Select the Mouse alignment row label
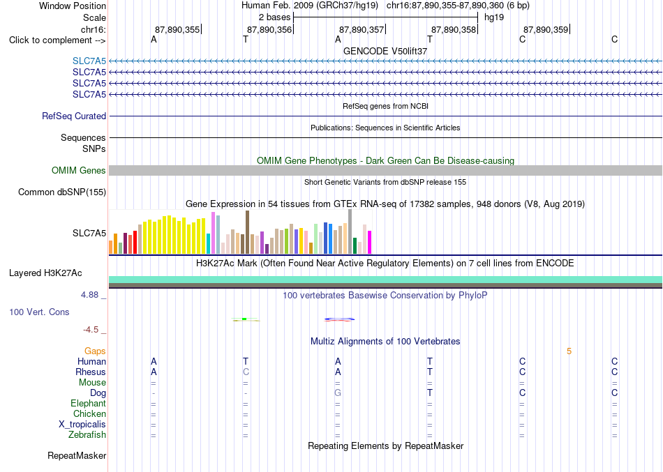This screenshot has height=472, width=663. [x=92, y=383]
